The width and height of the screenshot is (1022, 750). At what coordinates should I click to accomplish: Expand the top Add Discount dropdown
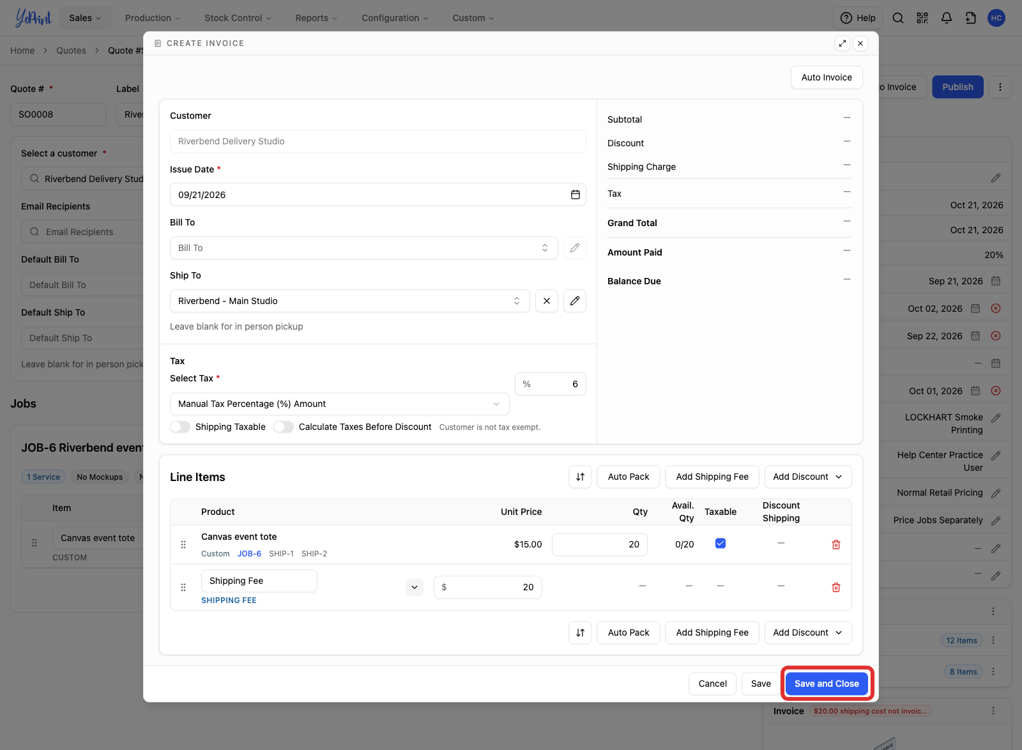pos(808,477)
